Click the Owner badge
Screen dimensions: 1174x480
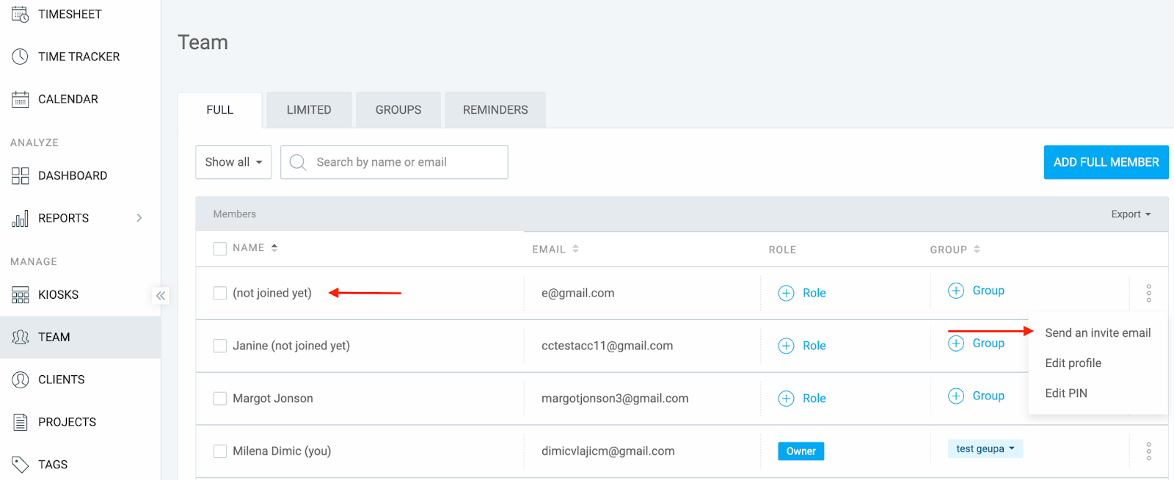tap(801, 451)
